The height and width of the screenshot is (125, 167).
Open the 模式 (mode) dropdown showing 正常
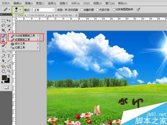click(44, 10)
